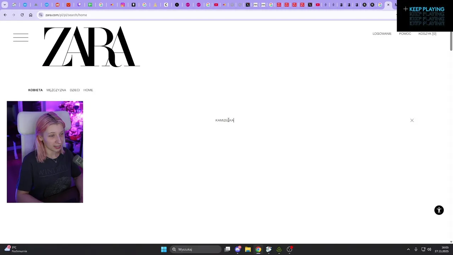The width and height of the screenshot is (453, 255).
Task: Click the Chrome taskbar icon
Action: tap(258, 249)
